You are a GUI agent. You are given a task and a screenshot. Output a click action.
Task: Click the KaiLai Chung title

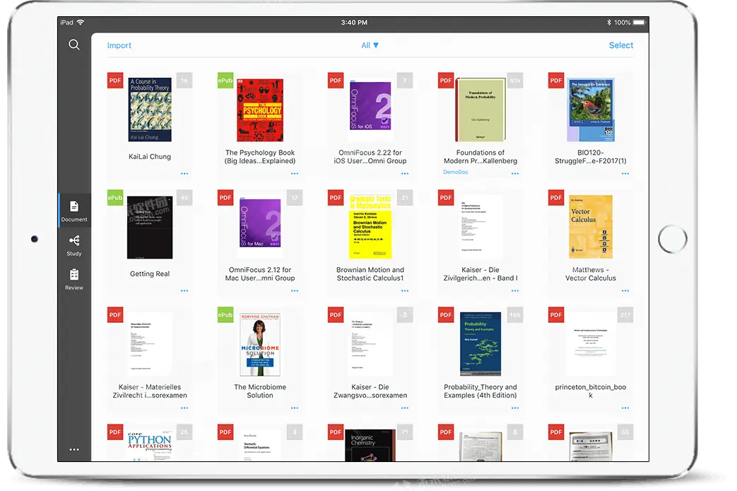click(150, 157)
